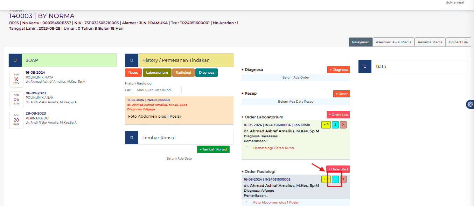
Task: Toggle the Diagnosa history filter
Action: (x=207, y=73)
